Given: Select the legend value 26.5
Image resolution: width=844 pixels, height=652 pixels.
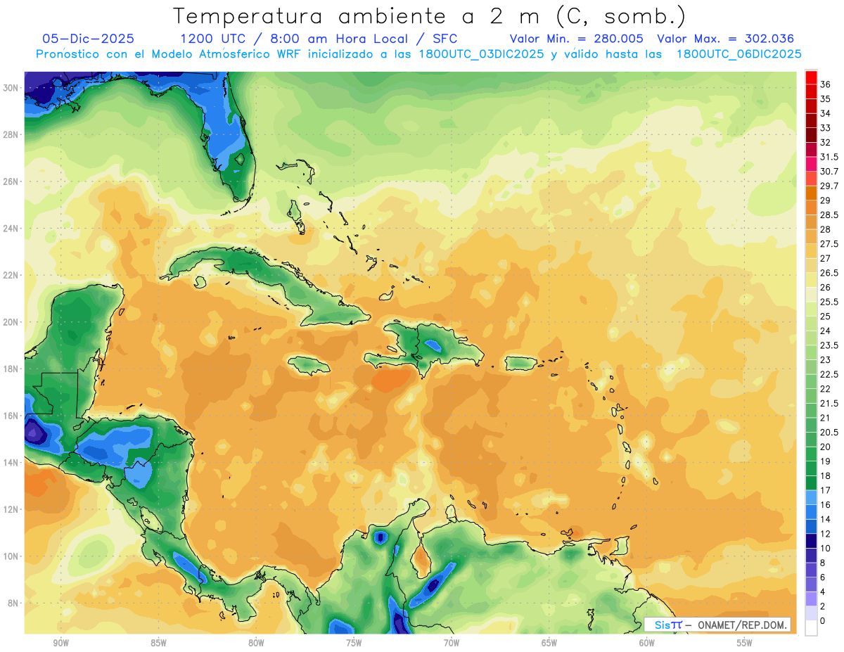Looking at the screenshot, I should [x=829, y=273].
